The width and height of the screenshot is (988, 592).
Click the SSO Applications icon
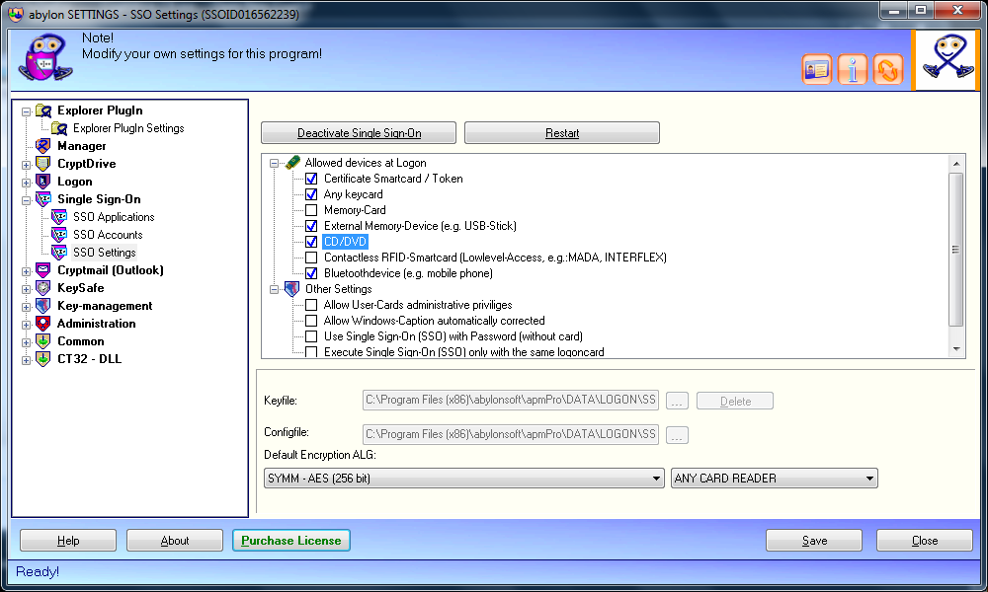[59, 217]
